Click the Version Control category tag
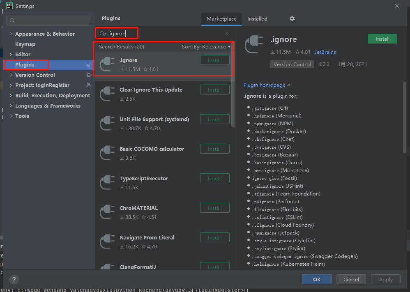 292,64
